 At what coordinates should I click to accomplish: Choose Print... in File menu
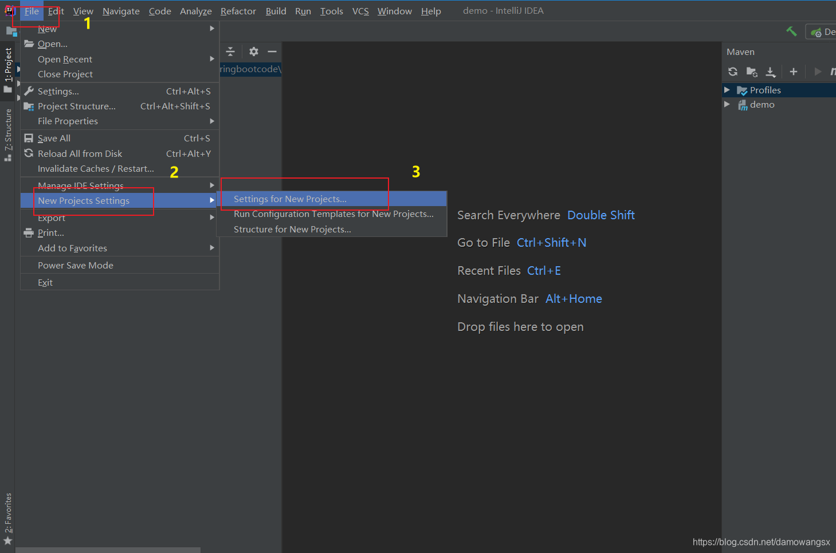[120, 232]
